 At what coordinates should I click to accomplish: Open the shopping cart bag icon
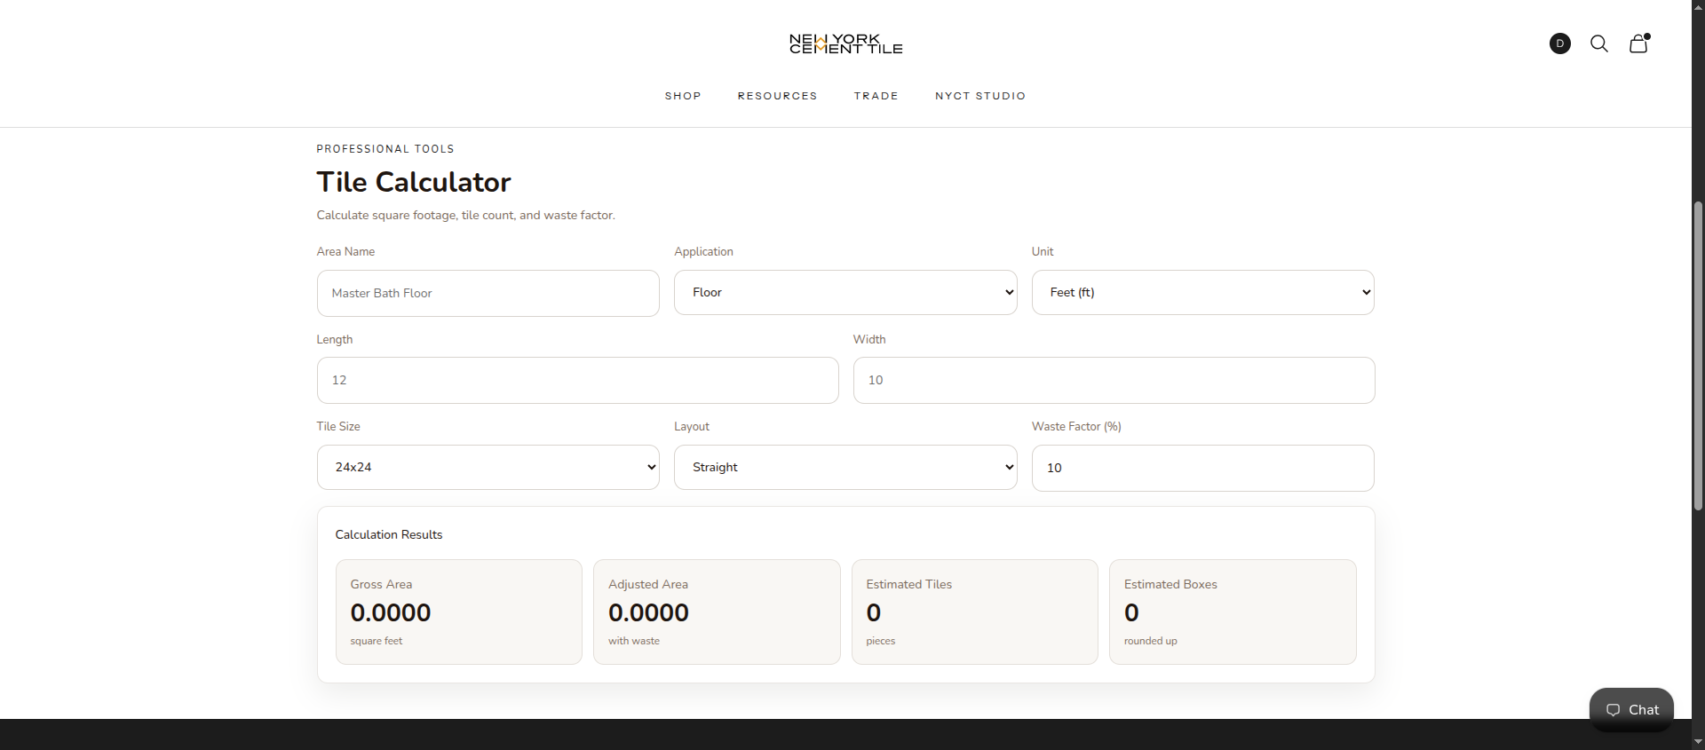1638,43
